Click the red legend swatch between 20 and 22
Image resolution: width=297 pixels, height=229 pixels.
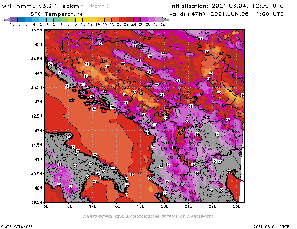123,20
